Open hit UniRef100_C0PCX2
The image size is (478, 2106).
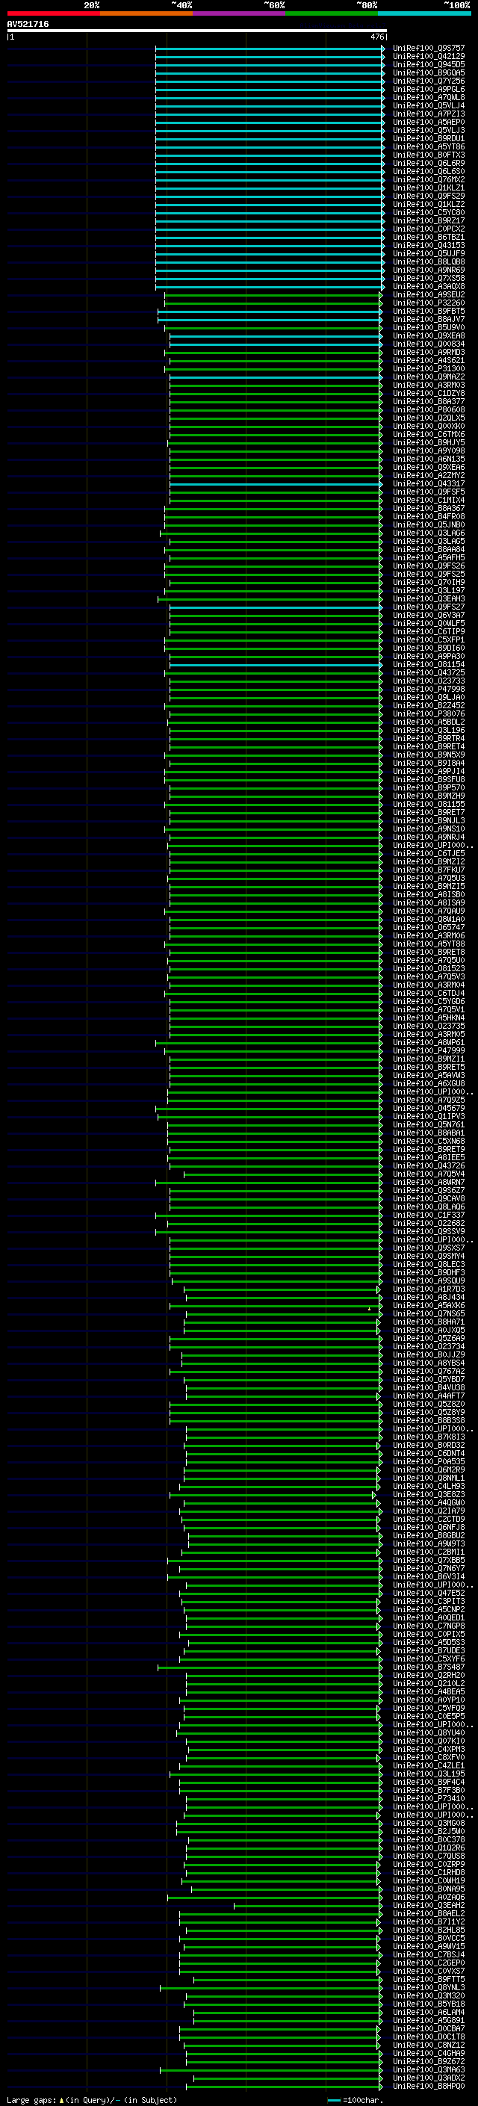pyautogui.click(x=429, y=230)
